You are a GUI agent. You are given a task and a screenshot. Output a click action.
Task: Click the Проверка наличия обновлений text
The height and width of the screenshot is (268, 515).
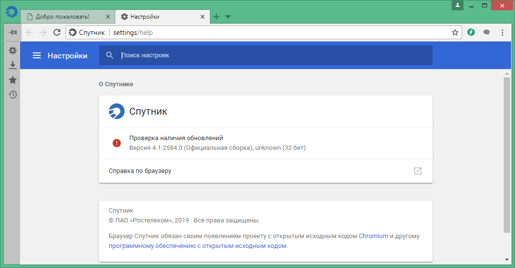[x=176, y=138]
